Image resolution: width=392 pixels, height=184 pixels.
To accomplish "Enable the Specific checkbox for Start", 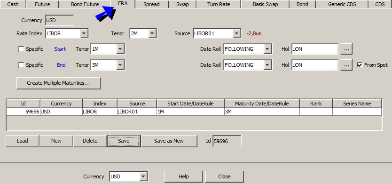I will [21, 49].
